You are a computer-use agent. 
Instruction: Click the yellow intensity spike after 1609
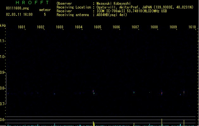184,123
